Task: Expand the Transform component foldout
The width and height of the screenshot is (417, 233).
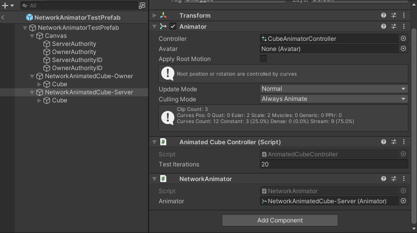Action: click(x=155, y=16)
